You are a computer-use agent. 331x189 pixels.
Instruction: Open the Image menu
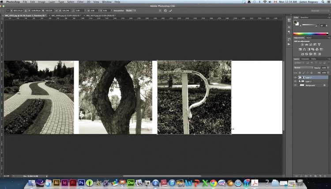point(41,2)
